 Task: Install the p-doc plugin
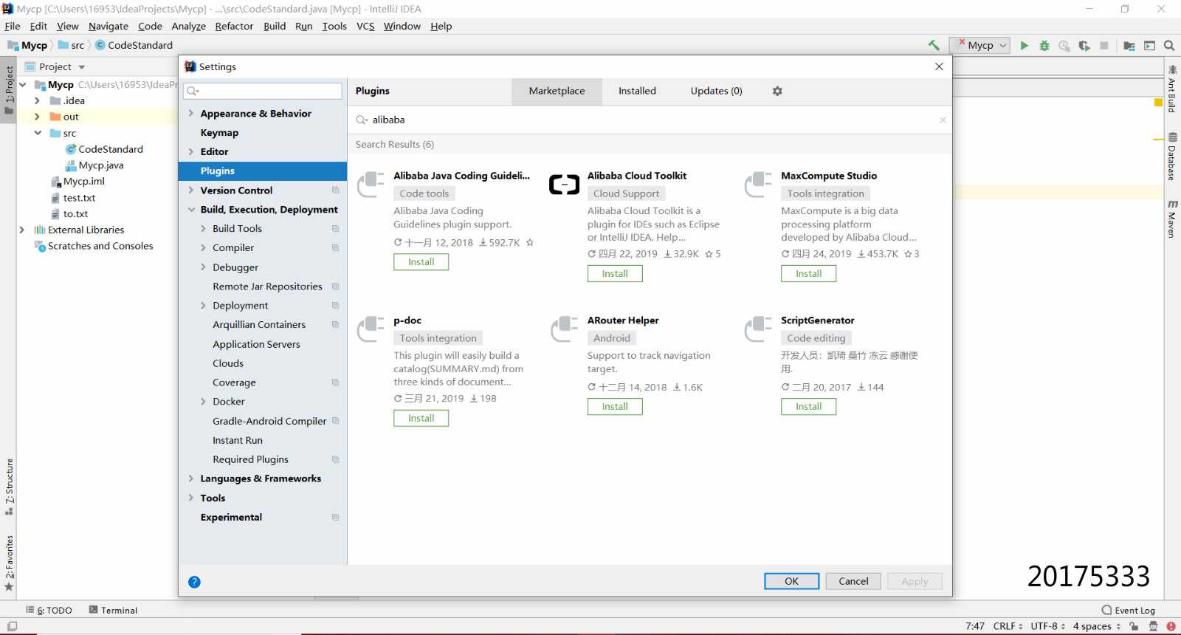[421, 419]
